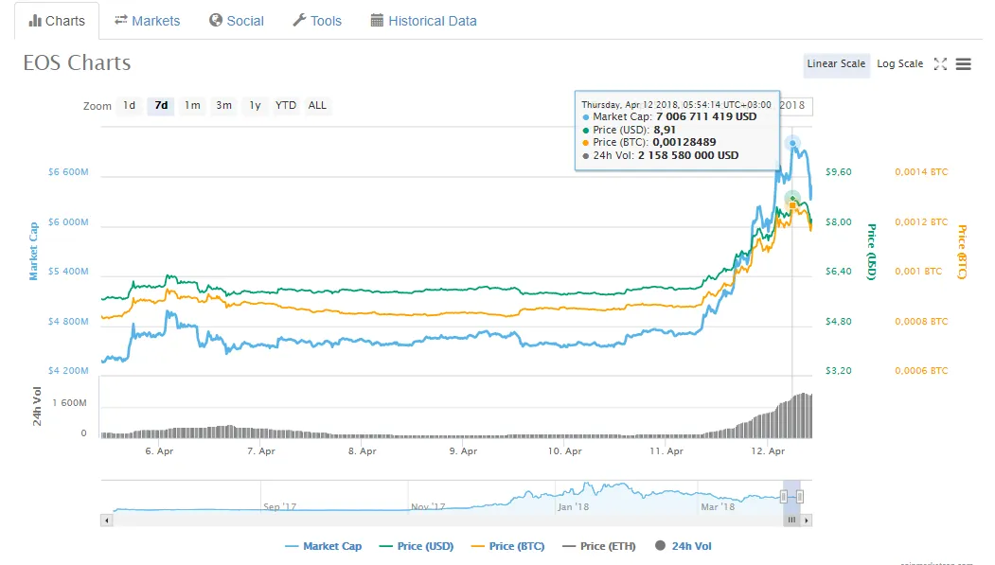Toggle fullscreen chart view icon
The width and height of the screenshot is (995, 565).
pos(940,64)
